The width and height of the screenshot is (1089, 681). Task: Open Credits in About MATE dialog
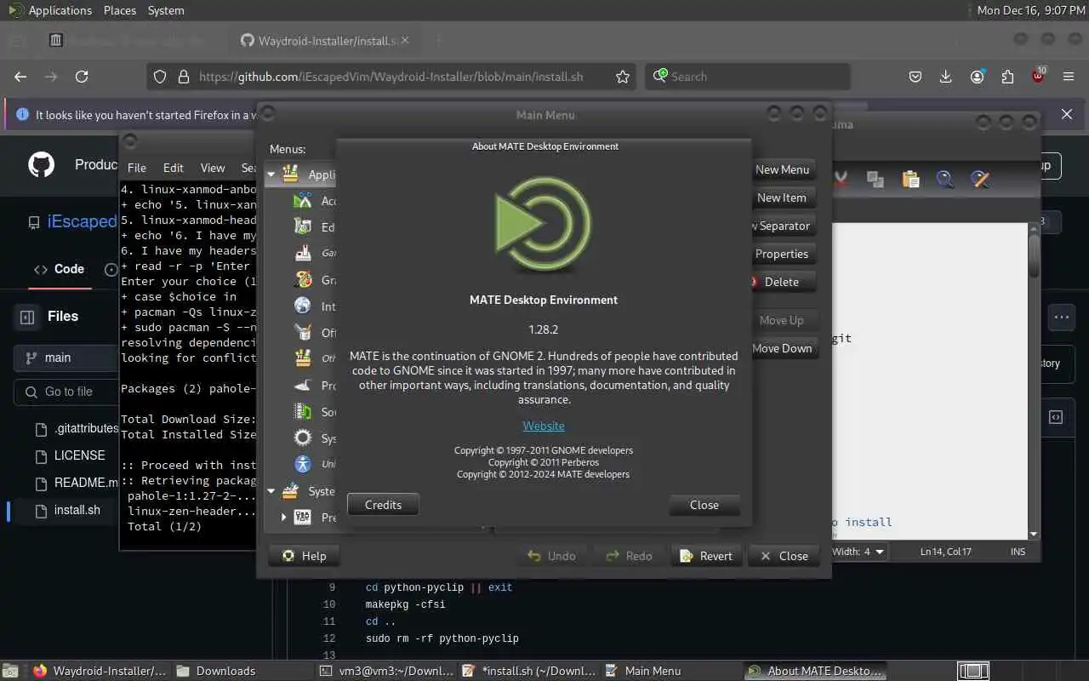tap(383, 505)
